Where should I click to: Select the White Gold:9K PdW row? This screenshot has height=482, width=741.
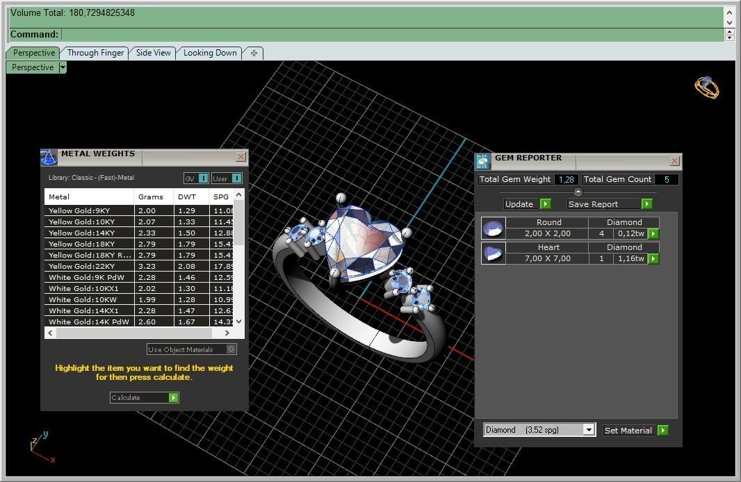coord(139,278)
